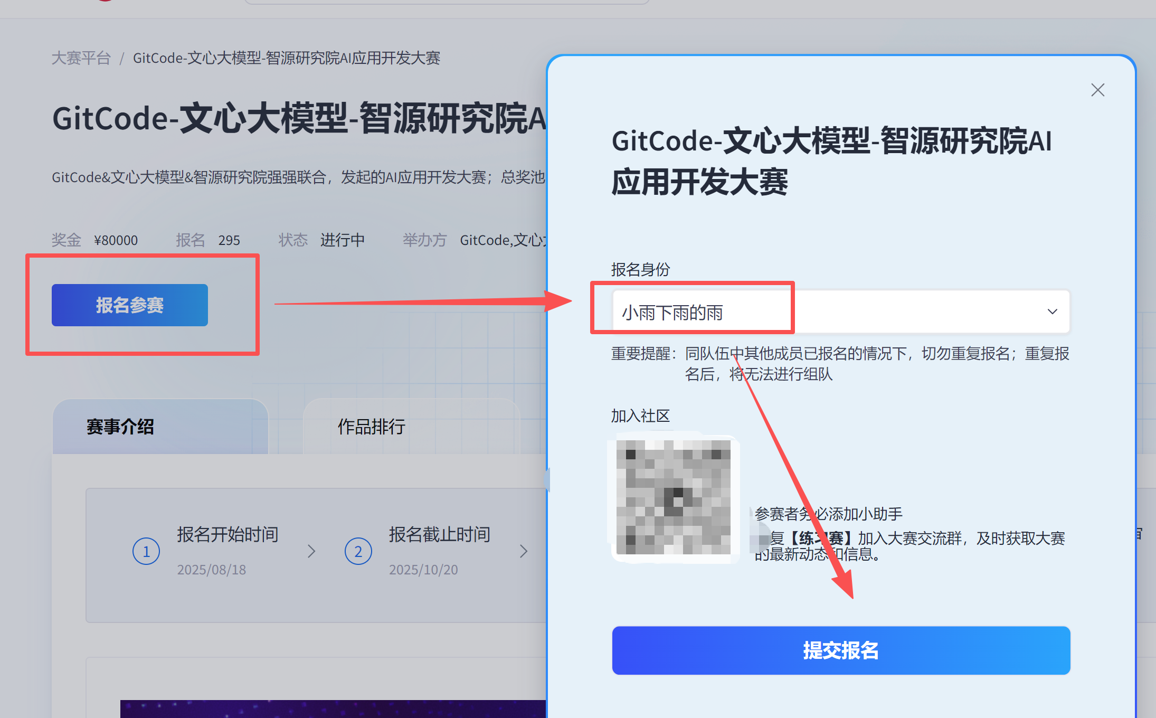Close the registration dialog with X
Viewport: 1156px width, 718px height.
[1097, 90]
